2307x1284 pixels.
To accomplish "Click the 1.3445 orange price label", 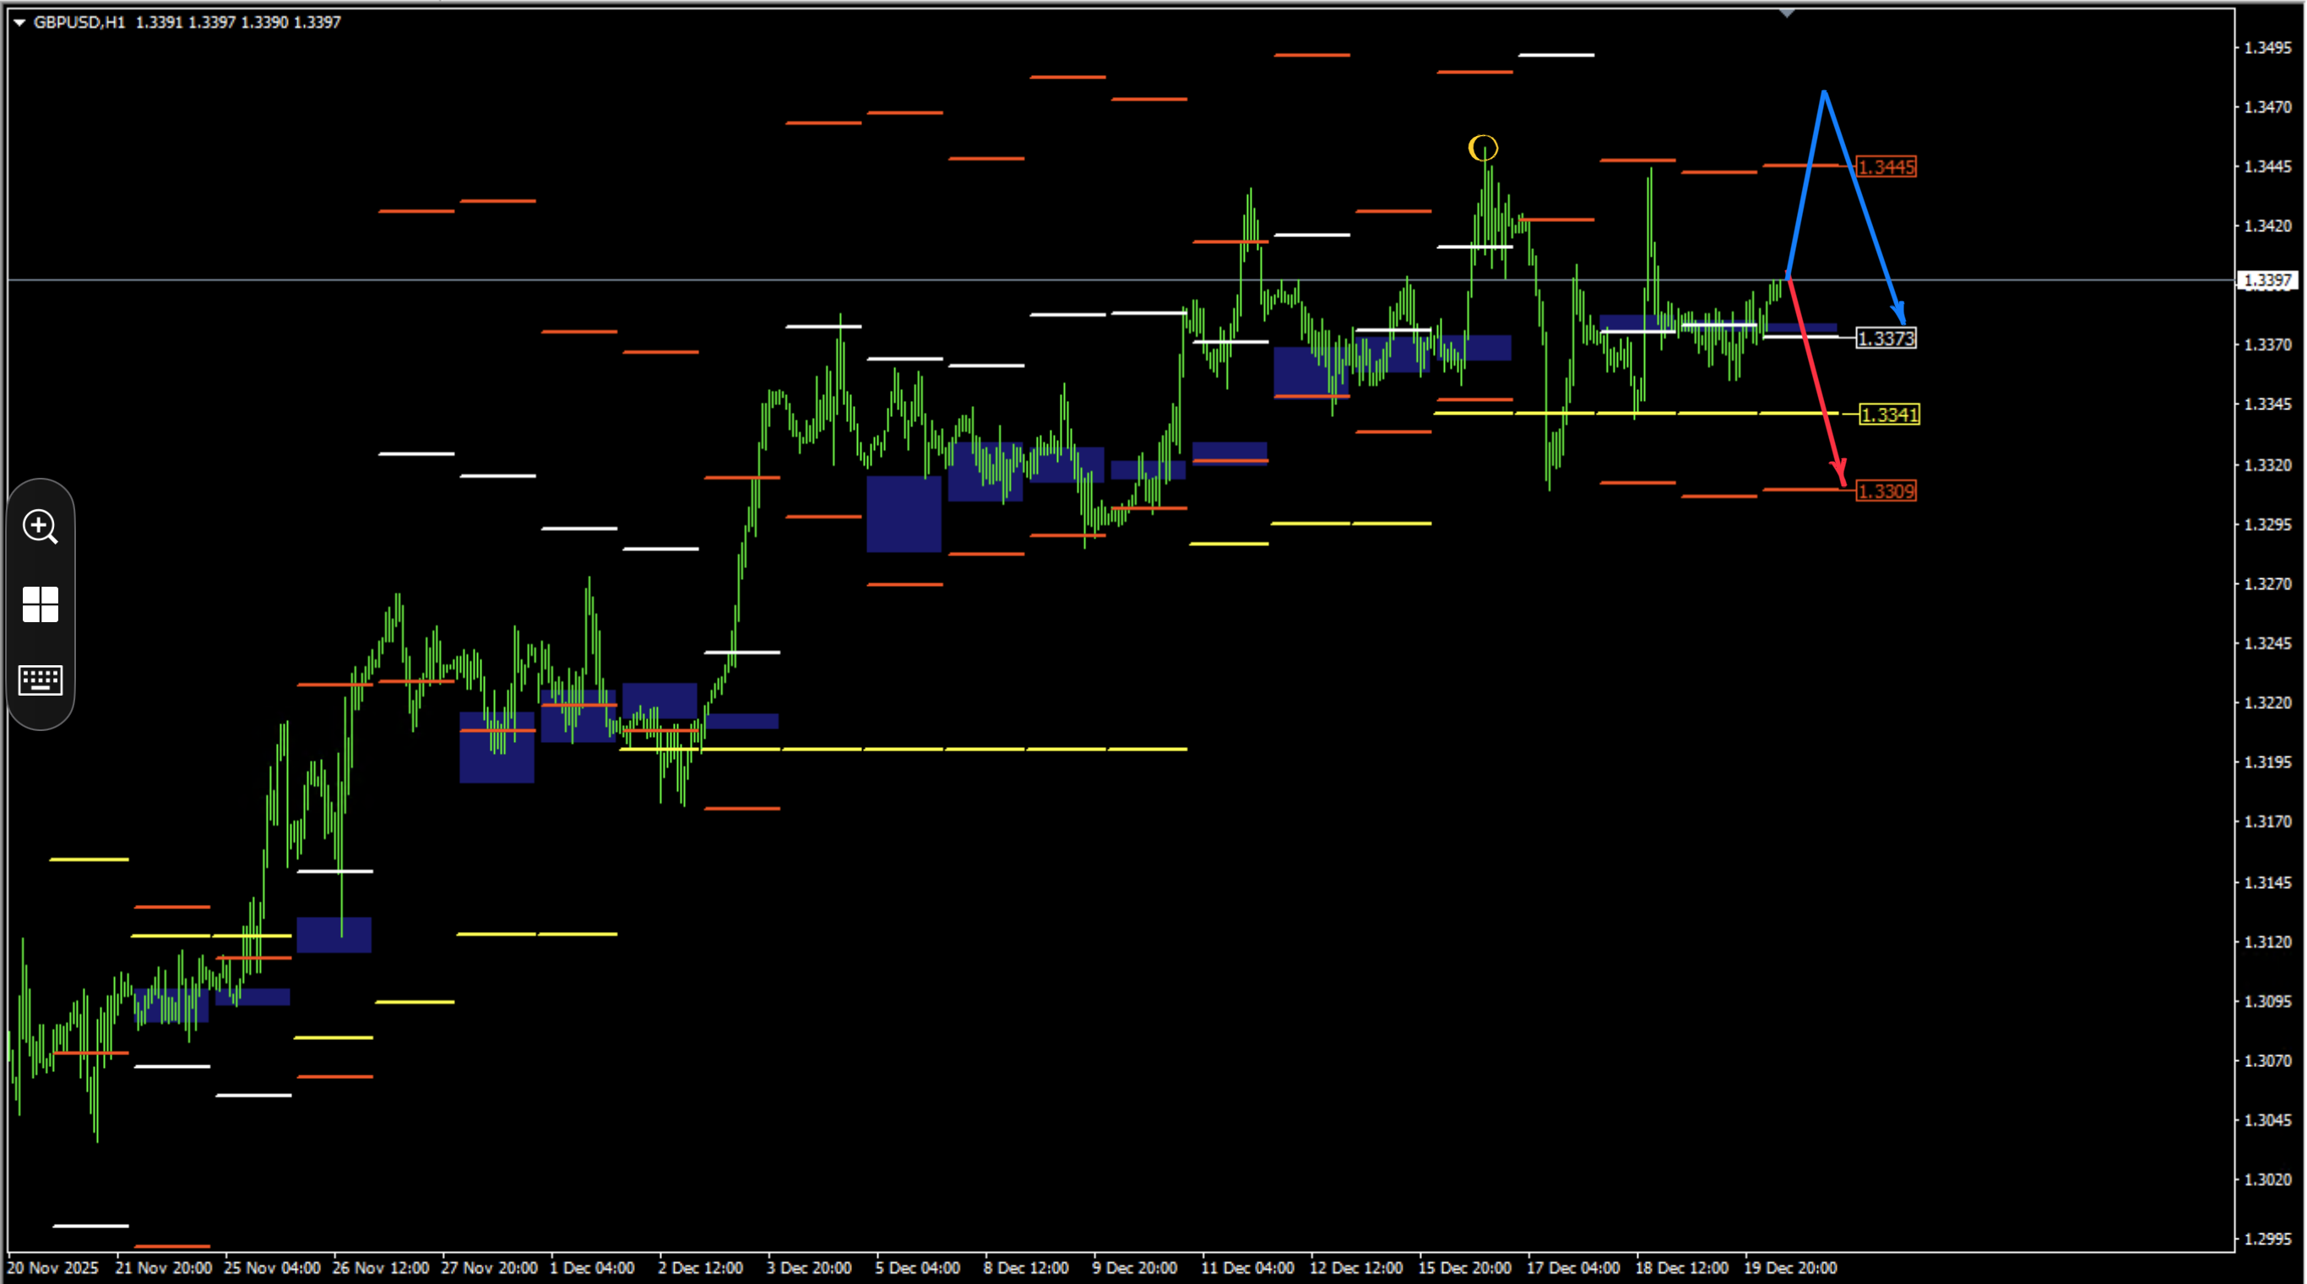I will (x=1886, y=167).
